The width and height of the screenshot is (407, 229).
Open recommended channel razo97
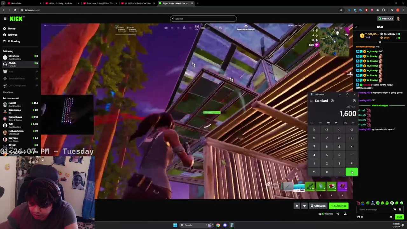point(20,104)
